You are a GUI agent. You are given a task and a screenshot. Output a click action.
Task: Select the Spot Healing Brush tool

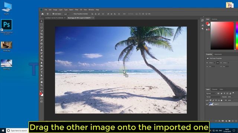pyautogui.click(x=41, y=44)
